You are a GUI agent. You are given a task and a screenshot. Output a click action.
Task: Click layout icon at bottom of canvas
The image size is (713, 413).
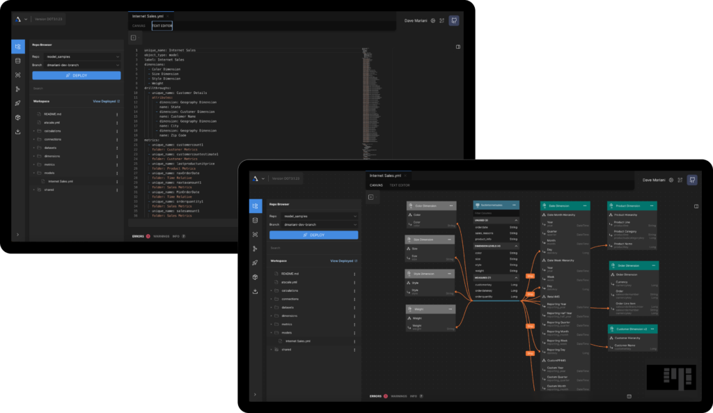coord(629,396)
